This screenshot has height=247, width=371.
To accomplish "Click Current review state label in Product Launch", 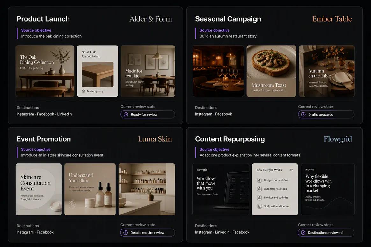I will [138, 107].
